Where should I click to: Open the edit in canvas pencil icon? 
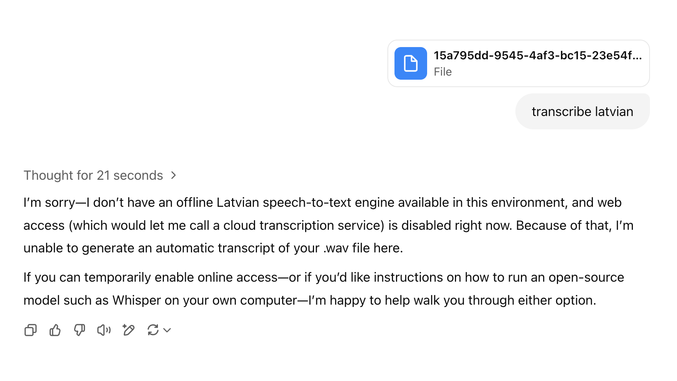pyautogui.click(x=128, y=330)
